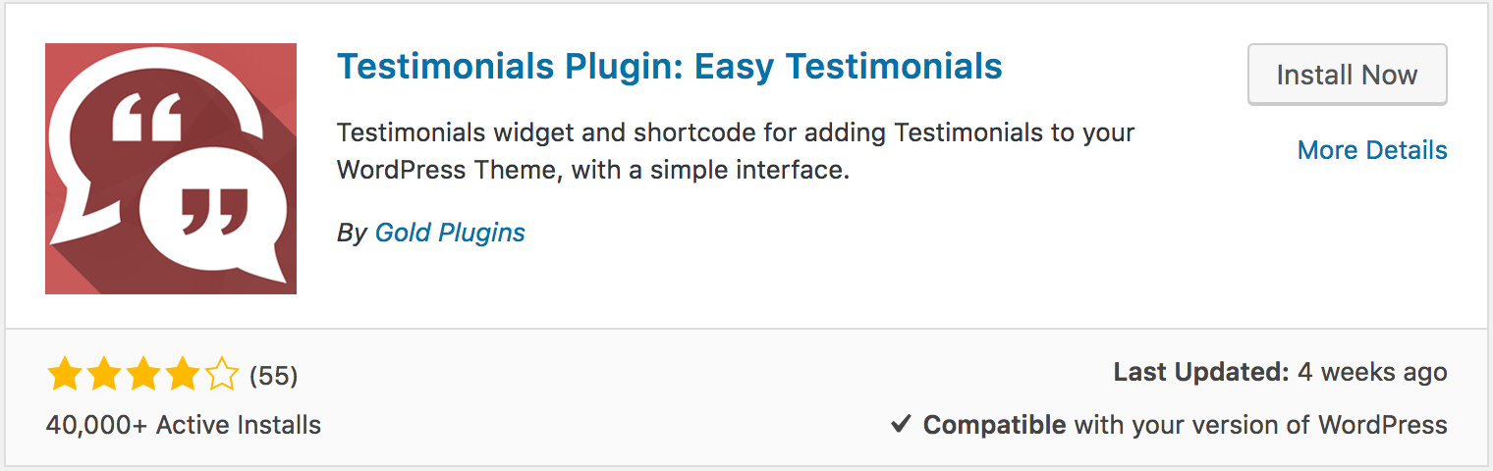
Task: Click the Install Now button
Action: (1347, 75)
